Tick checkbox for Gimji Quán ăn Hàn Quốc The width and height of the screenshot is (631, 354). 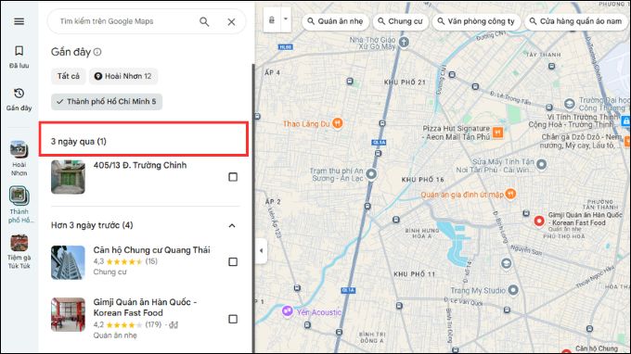coord(233,319)
